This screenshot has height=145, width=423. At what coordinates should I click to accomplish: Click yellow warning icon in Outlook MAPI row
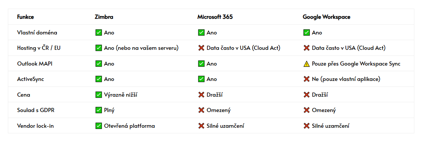tap(306, 64)
